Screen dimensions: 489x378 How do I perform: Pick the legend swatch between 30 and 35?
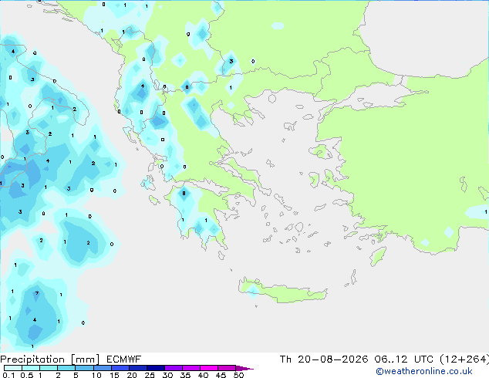click(173, 368)
